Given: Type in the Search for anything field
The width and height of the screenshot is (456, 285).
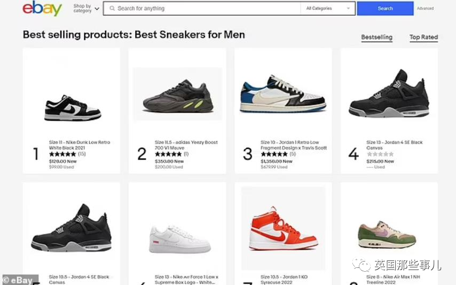Looking at the screenshot, I should [206, 9].
